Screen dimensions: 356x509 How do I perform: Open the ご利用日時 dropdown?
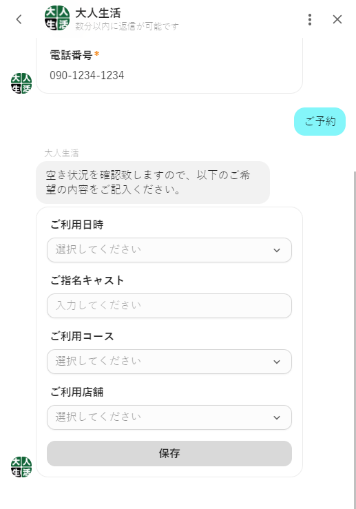coord(169,250)
